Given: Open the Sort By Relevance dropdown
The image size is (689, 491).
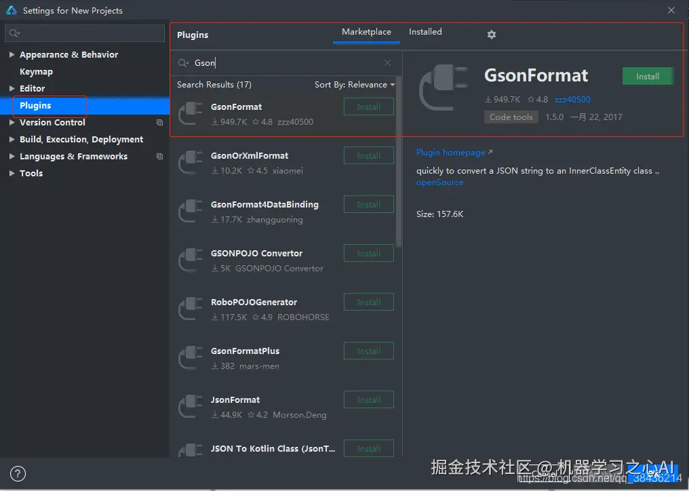Looking at the screenshot, I should click(x=355, y=84).
